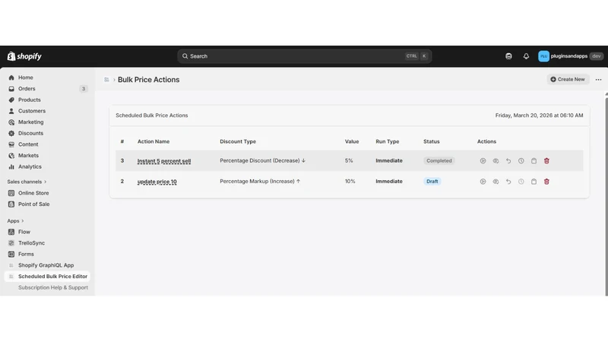Click the Orders count badge 3
The height and width of the screenshot is (342, 608).
tap(84, 89)
